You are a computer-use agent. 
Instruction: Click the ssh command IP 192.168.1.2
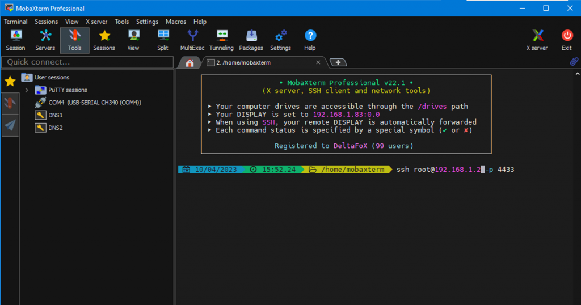[458, 170]
